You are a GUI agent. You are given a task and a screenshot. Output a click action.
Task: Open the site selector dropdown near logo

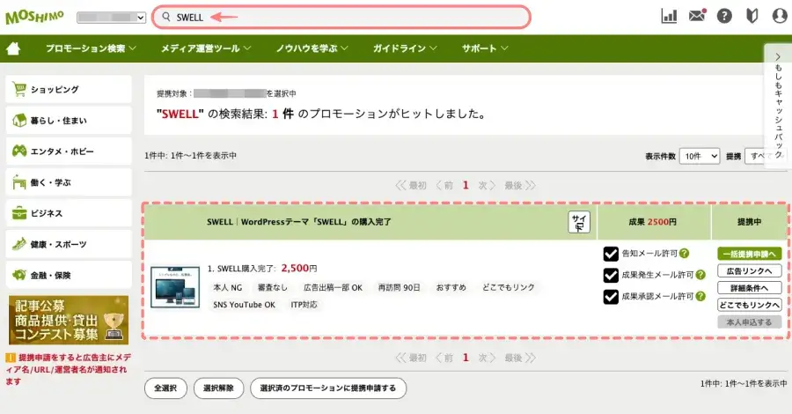pyautogui.click(x=111, y=18)
